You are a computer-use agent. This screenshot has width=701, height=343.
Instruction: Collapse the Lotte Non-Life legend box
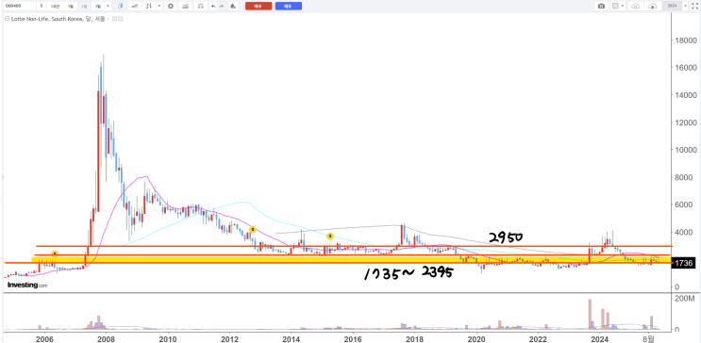click(x=8, y=19)
